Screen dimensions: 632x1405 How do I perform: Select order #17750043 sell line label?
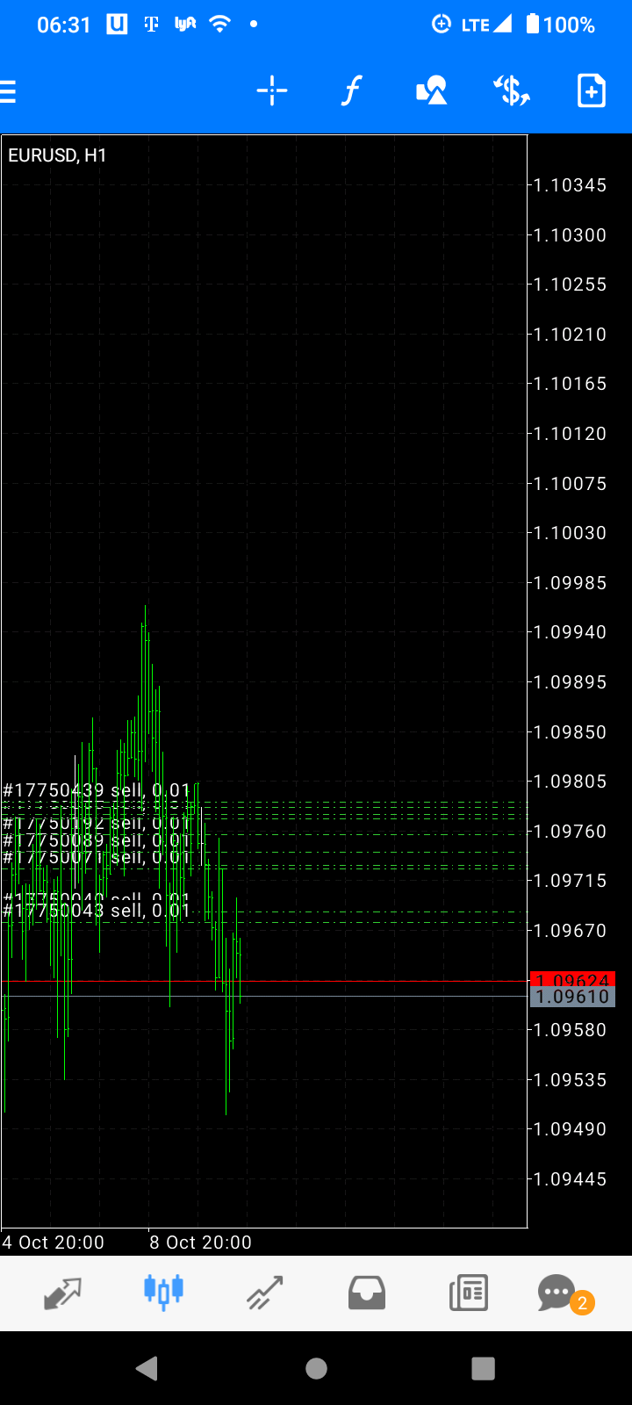click(x=97, y=911)
